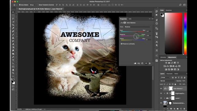
Task: Switch to the Channels tab
Action: [169, 74]
